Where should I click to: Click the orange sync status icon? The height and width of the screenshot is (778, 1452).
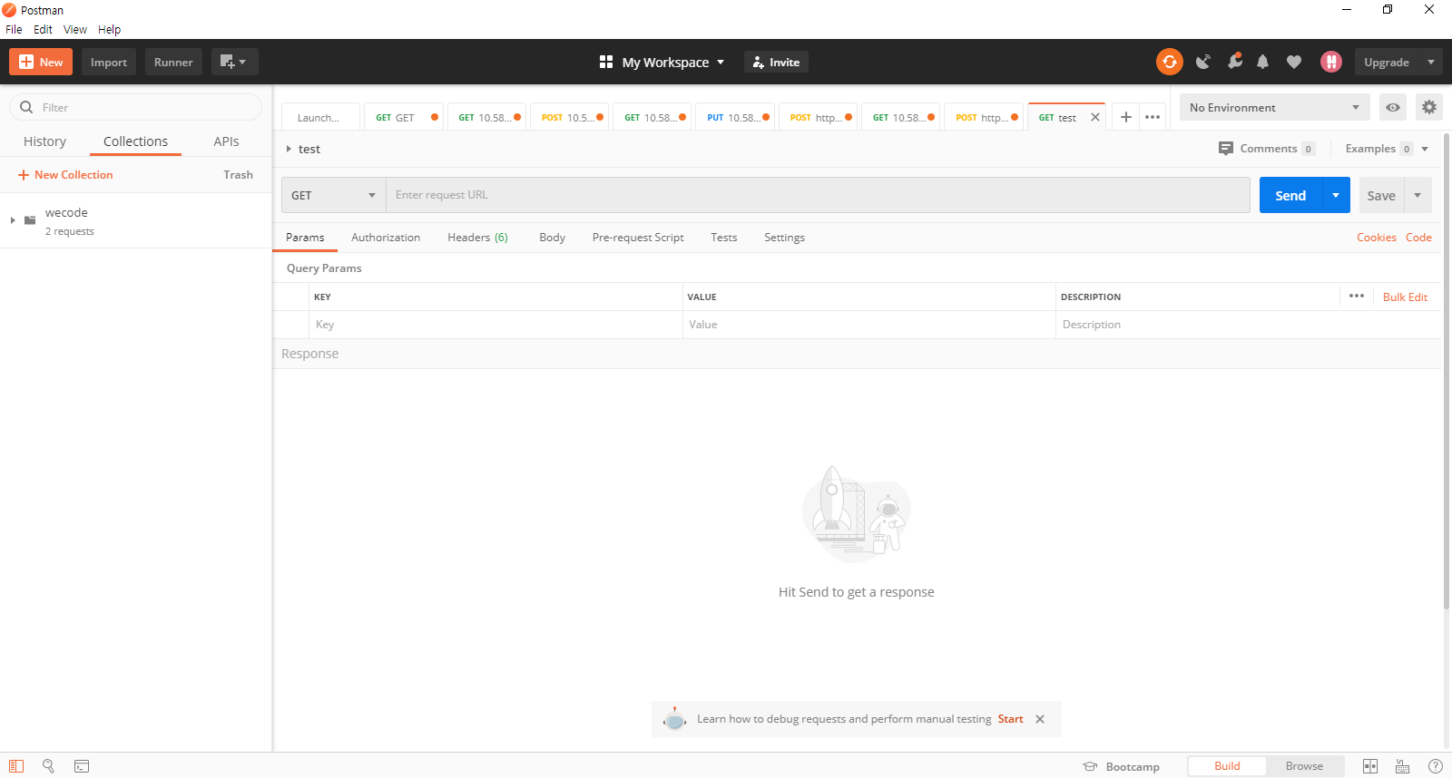(1169, 62)
